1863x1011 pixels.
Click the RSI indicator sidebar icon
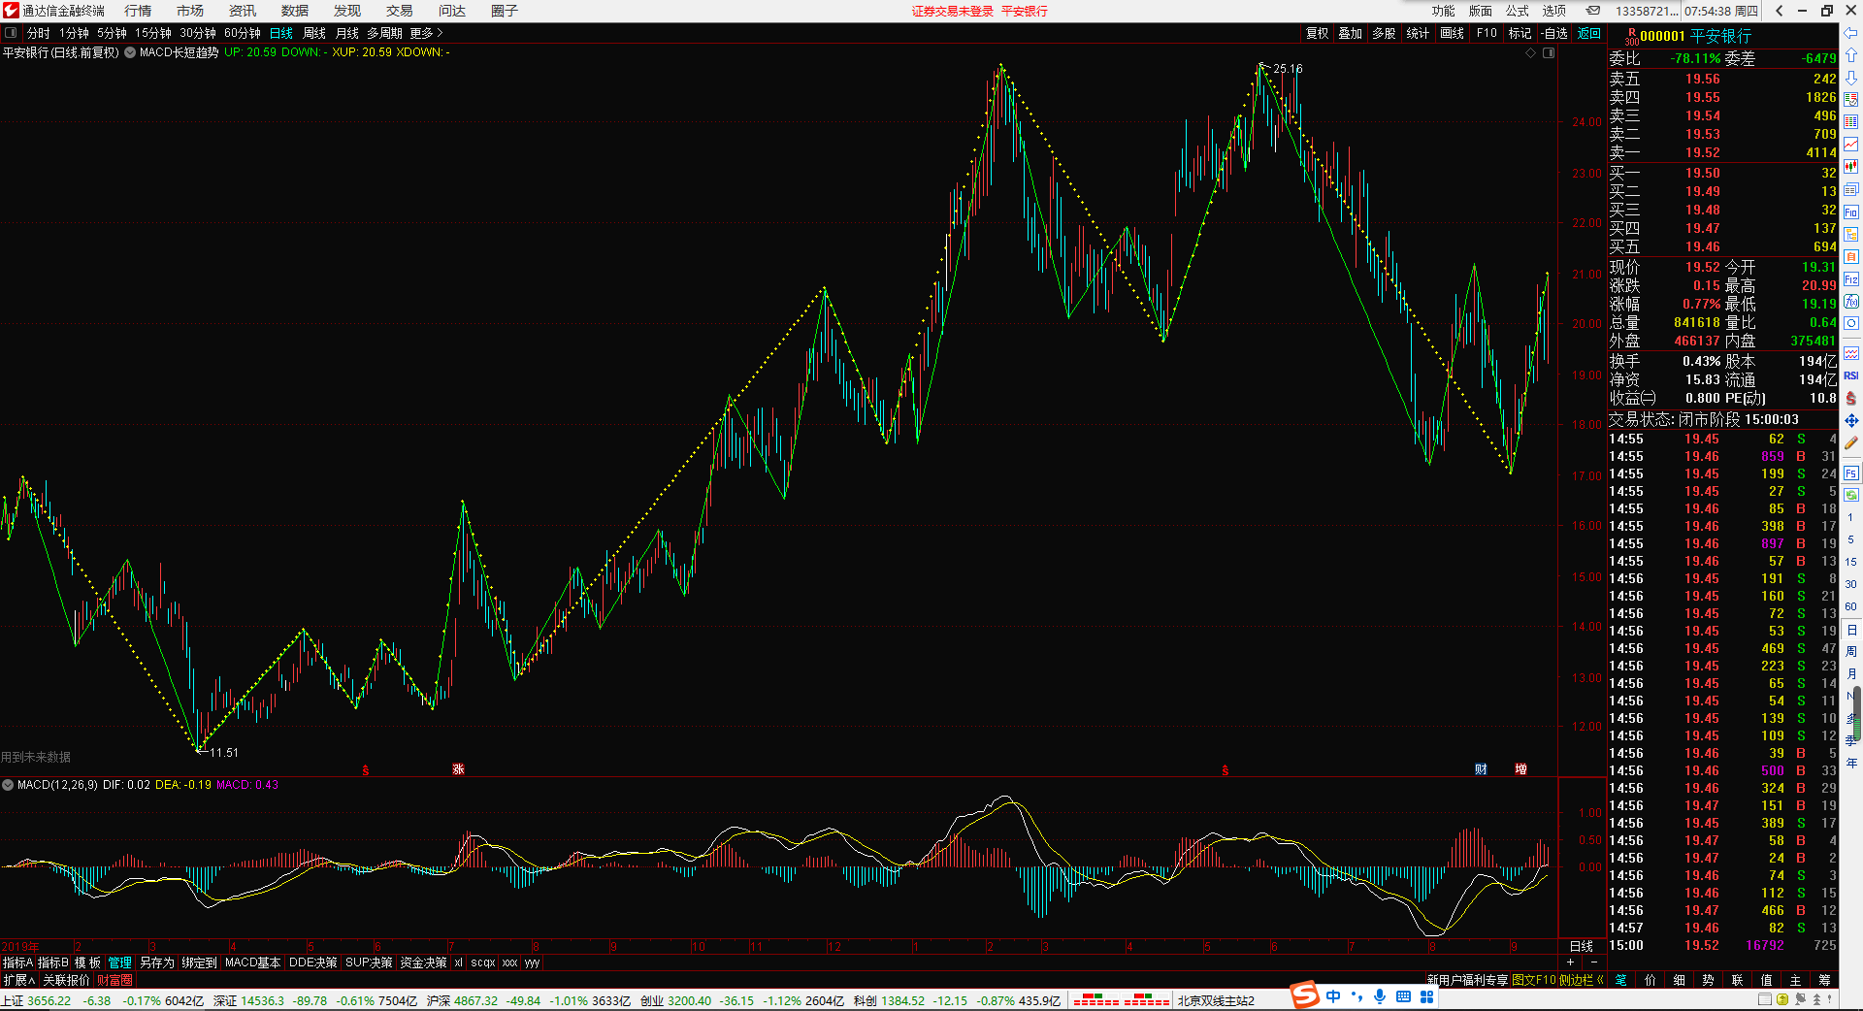pos(1850,375)
